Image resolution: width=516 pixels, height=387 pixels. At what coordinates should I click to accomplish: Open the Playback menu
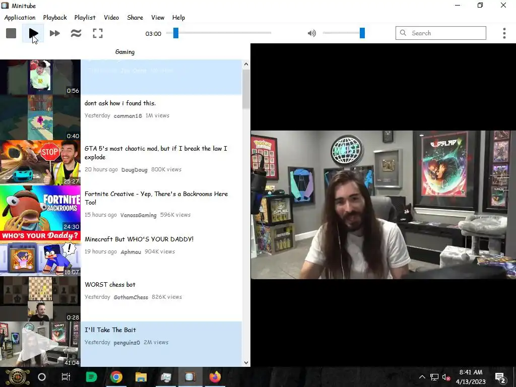[55, 18]
